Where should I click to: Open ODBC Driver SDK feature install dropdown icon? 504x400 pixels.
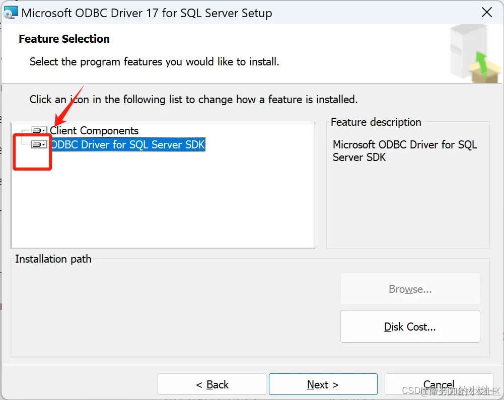click(x=39, y=144)
